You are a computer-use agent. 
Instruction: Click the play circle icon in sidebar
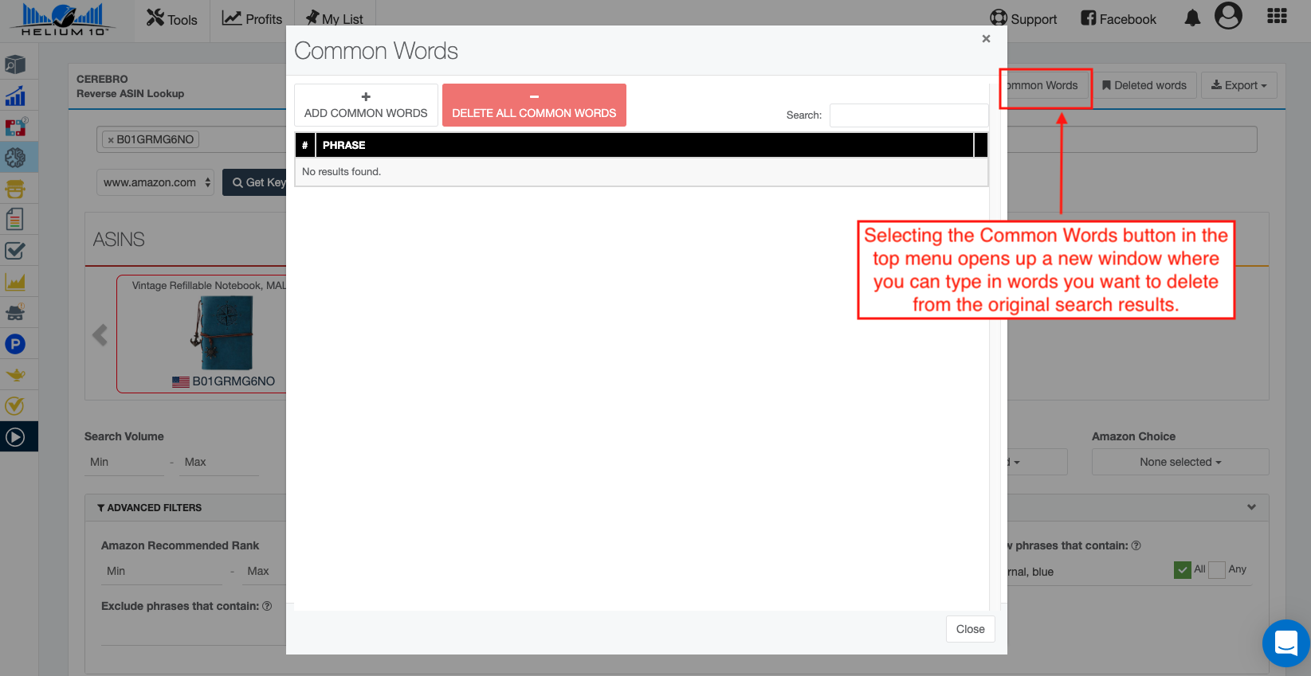point(15,436)
